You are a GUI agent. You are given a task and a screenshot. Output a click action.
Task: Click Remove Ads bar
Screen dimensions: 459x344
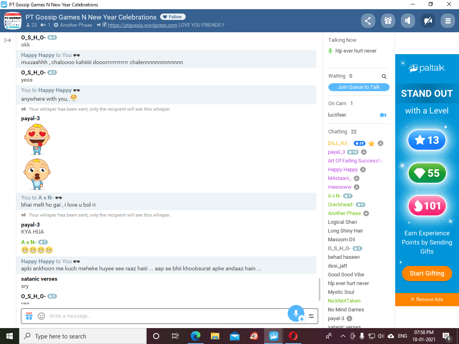point(427,299)
